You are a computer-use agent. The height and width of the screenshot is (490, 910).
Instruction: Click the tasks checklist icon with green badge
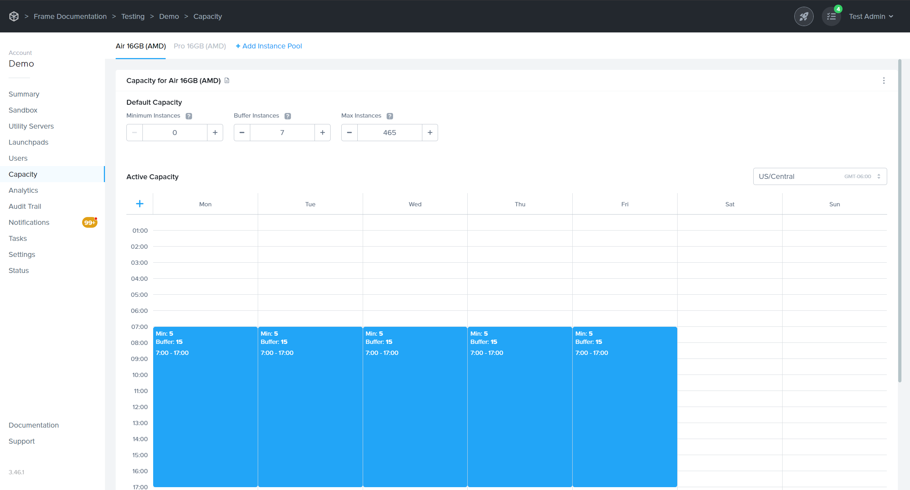click(831, 16)
